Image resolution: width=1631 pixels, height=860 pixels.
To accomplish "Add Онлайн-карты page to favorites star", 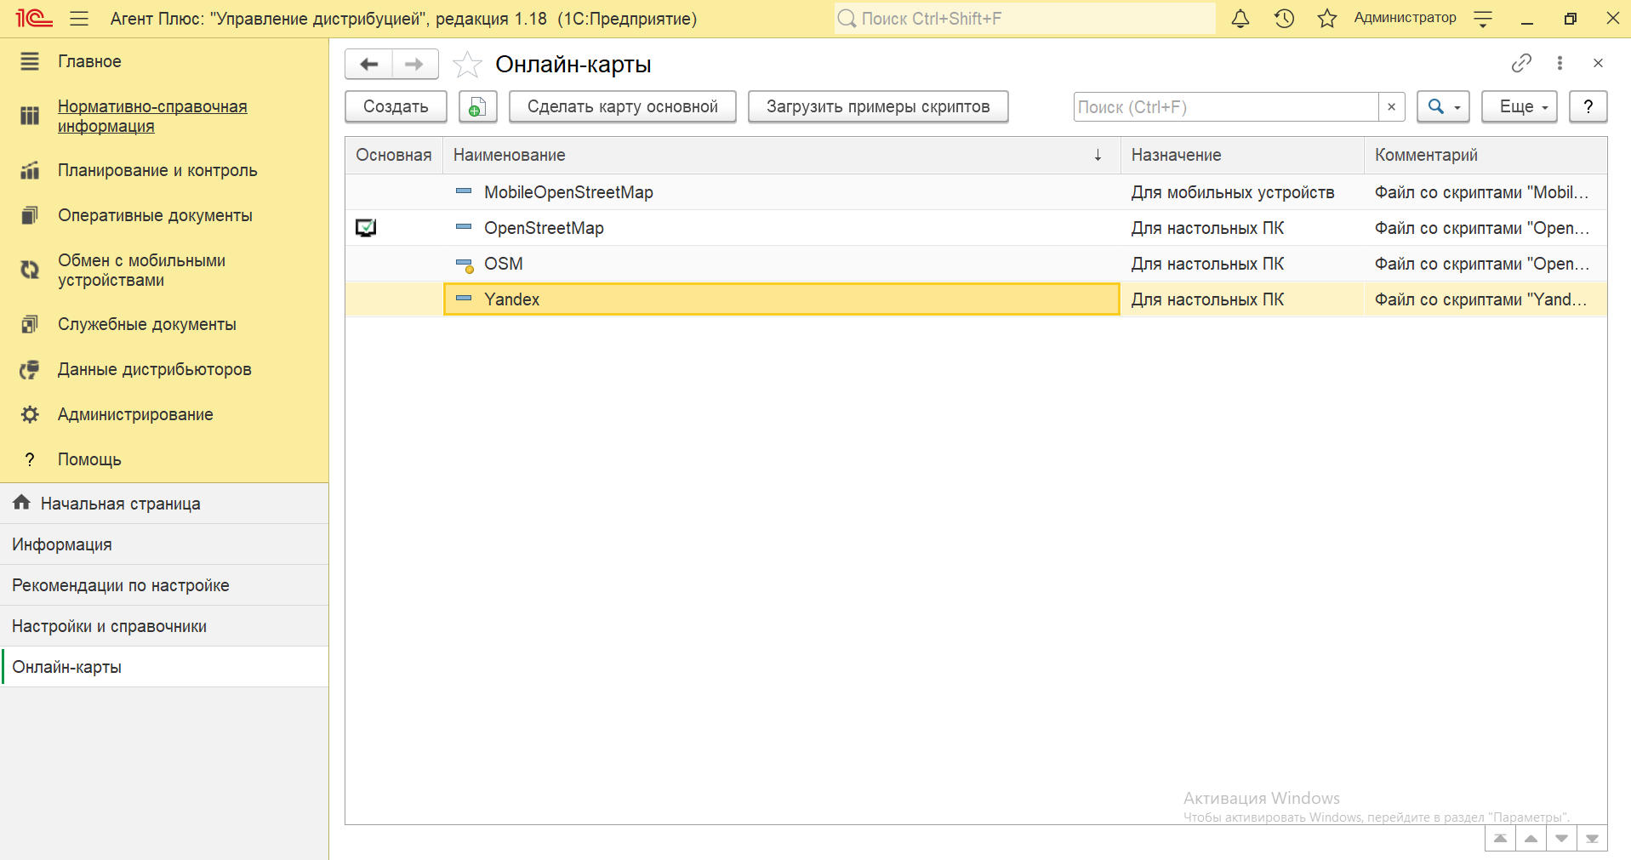I will point(467,65).
